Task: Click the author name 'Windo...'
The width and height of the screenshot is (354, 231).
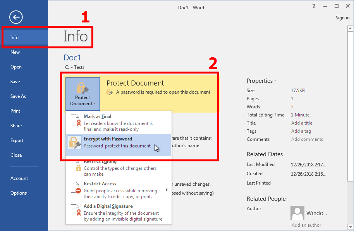Action: click(x=316, y=213)
